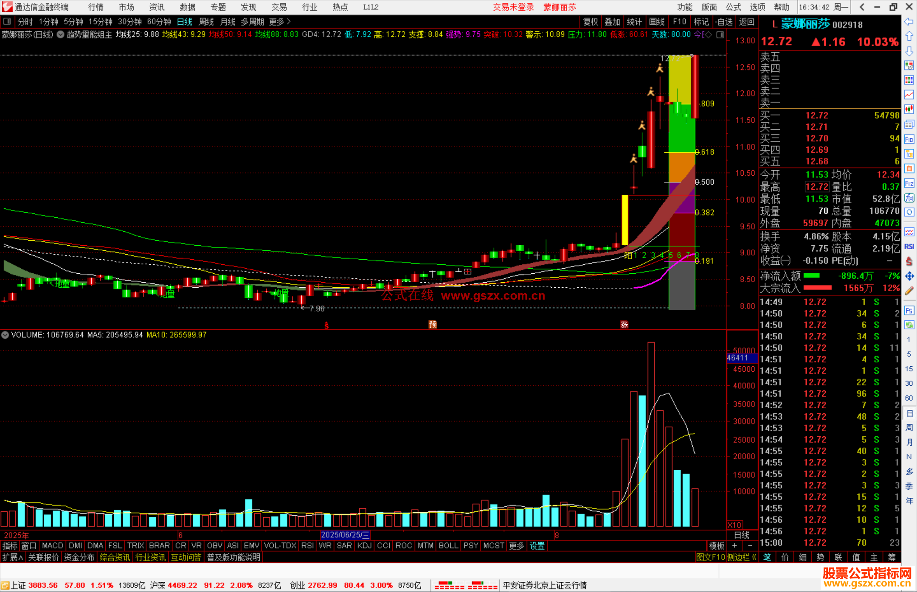Click the F10 company info sidebar icon
Screen dimensions: 917x592
pos(909,139)
